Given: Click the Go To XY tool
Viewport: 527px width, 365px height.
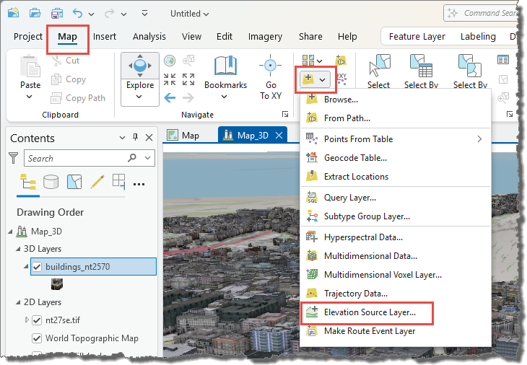Looking at the screenshot, I should tap(271, 78).
